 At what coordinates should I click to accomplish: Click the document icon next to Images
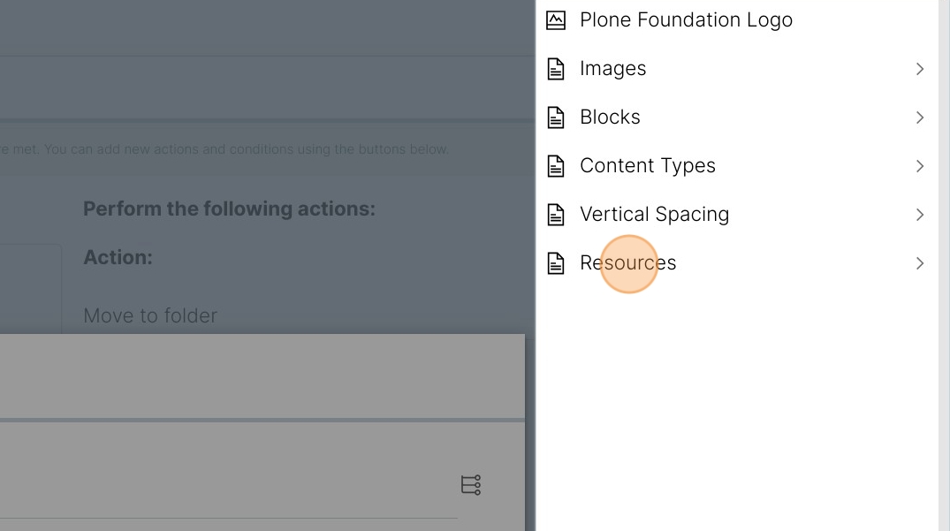(x=556, y=69)
